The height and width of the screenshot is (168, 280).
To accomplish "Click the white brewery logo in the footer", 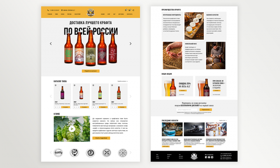I will pos(194,156).
